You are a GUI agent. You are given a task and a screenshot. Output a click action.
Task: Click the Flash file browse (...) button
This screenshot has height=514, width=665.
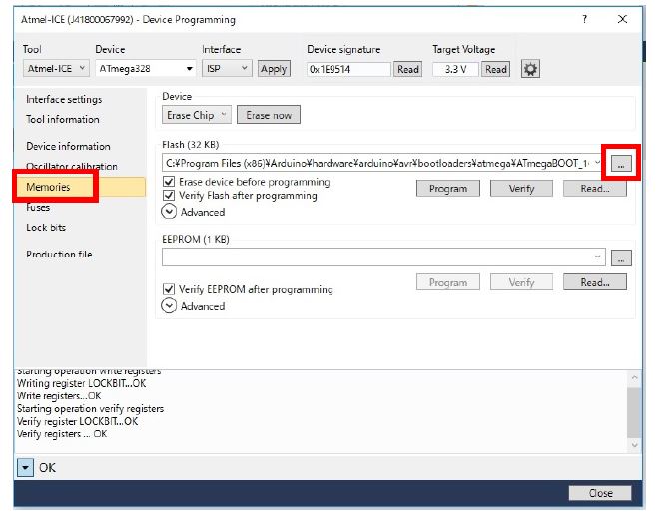[x=621, y=164]
